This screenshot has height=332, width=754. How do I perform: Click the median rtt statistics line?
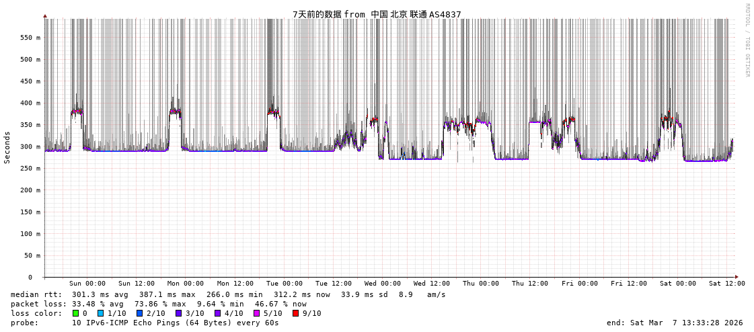coord(228,294)
